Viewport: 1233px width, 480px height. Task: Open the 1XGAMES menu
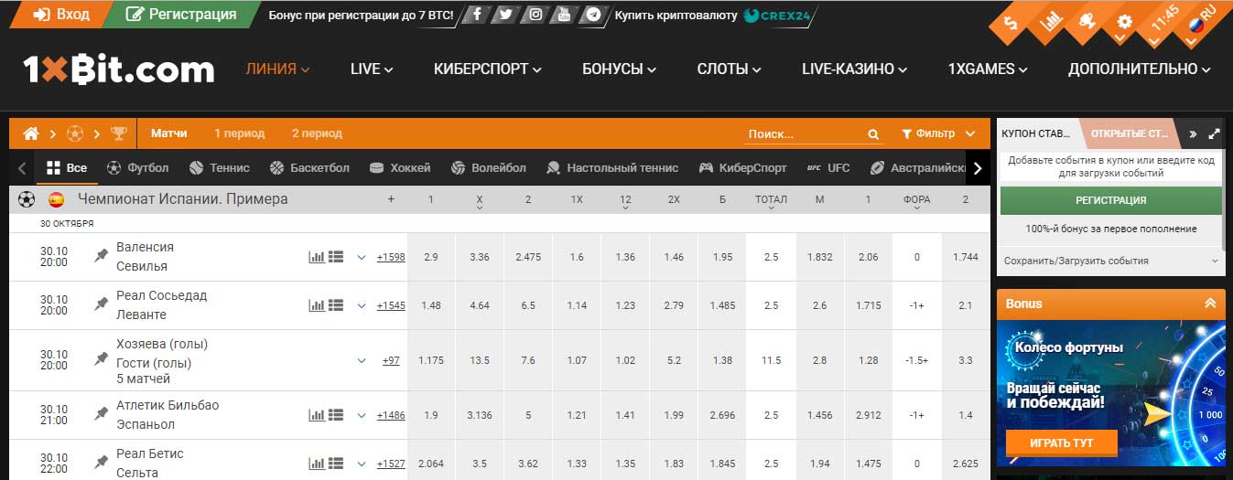[x=988, y=69]
